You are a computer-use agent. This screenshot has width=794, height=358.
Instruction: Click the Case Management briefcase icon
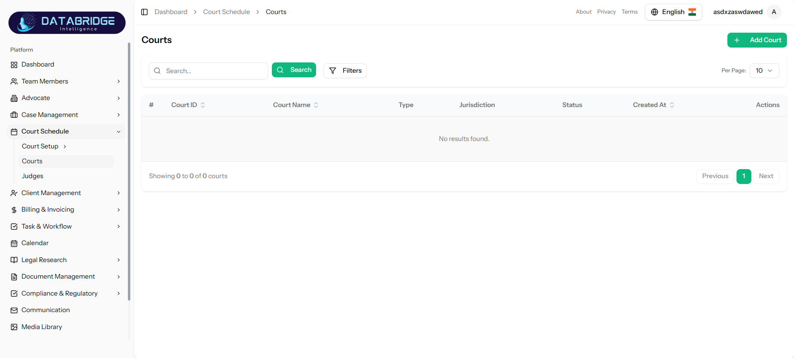14,115
